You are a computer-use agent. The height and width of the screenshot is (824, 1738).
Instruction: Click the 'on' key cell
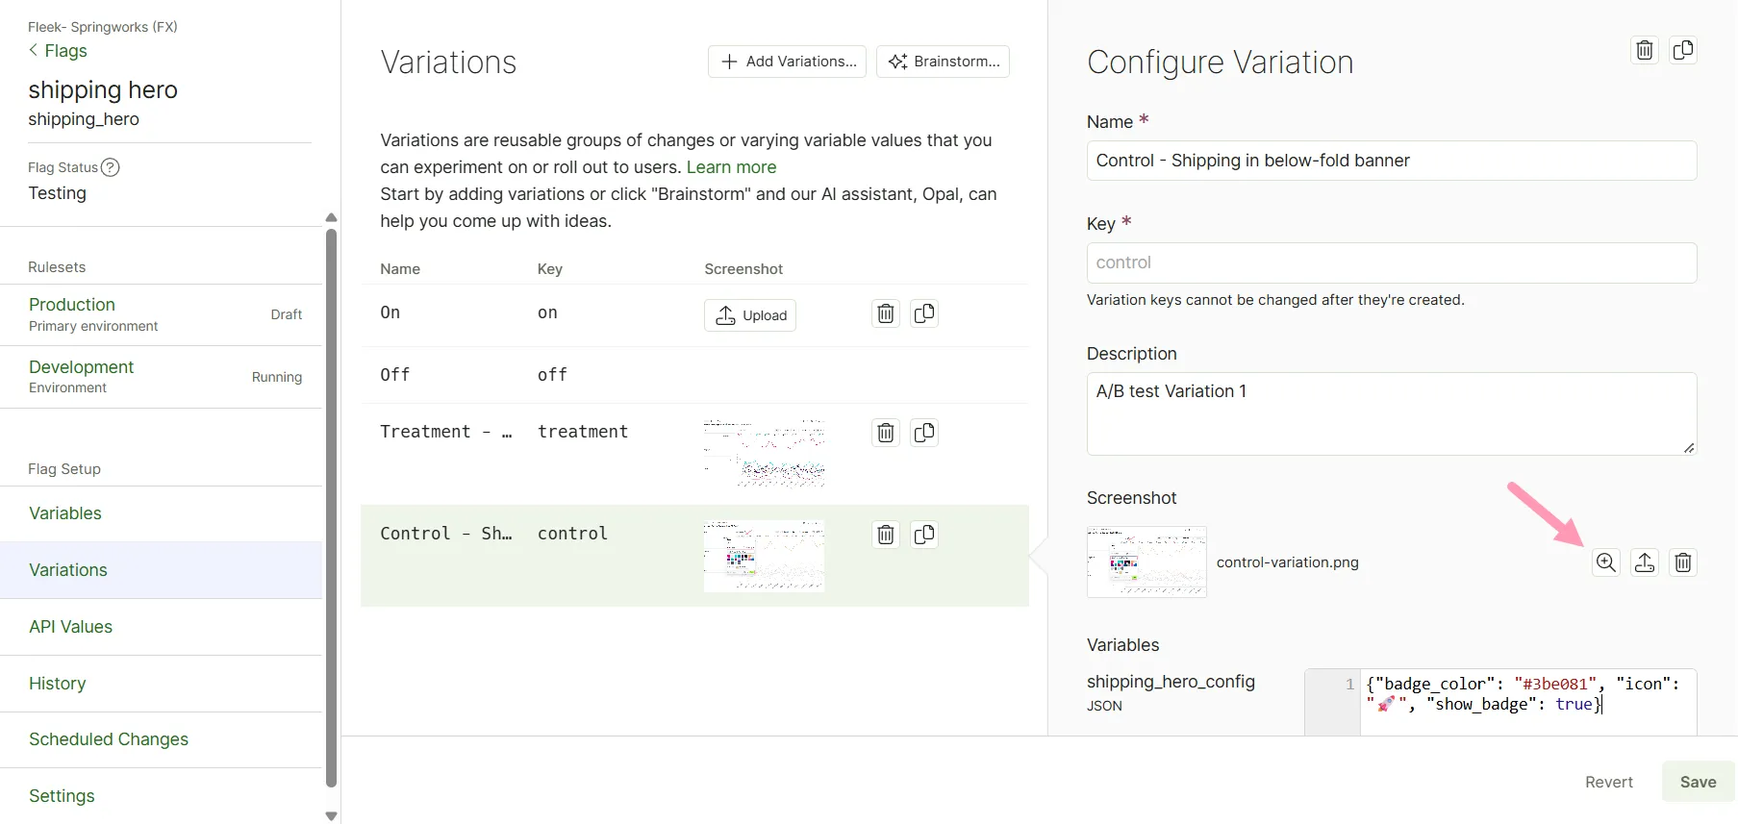click(547, 313)
